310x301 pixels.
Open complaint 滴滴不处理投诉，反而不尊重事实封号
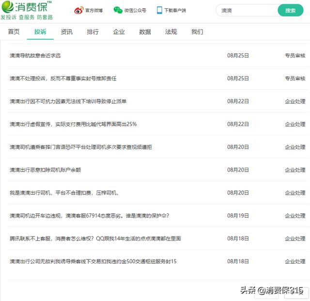coord(63,79)
